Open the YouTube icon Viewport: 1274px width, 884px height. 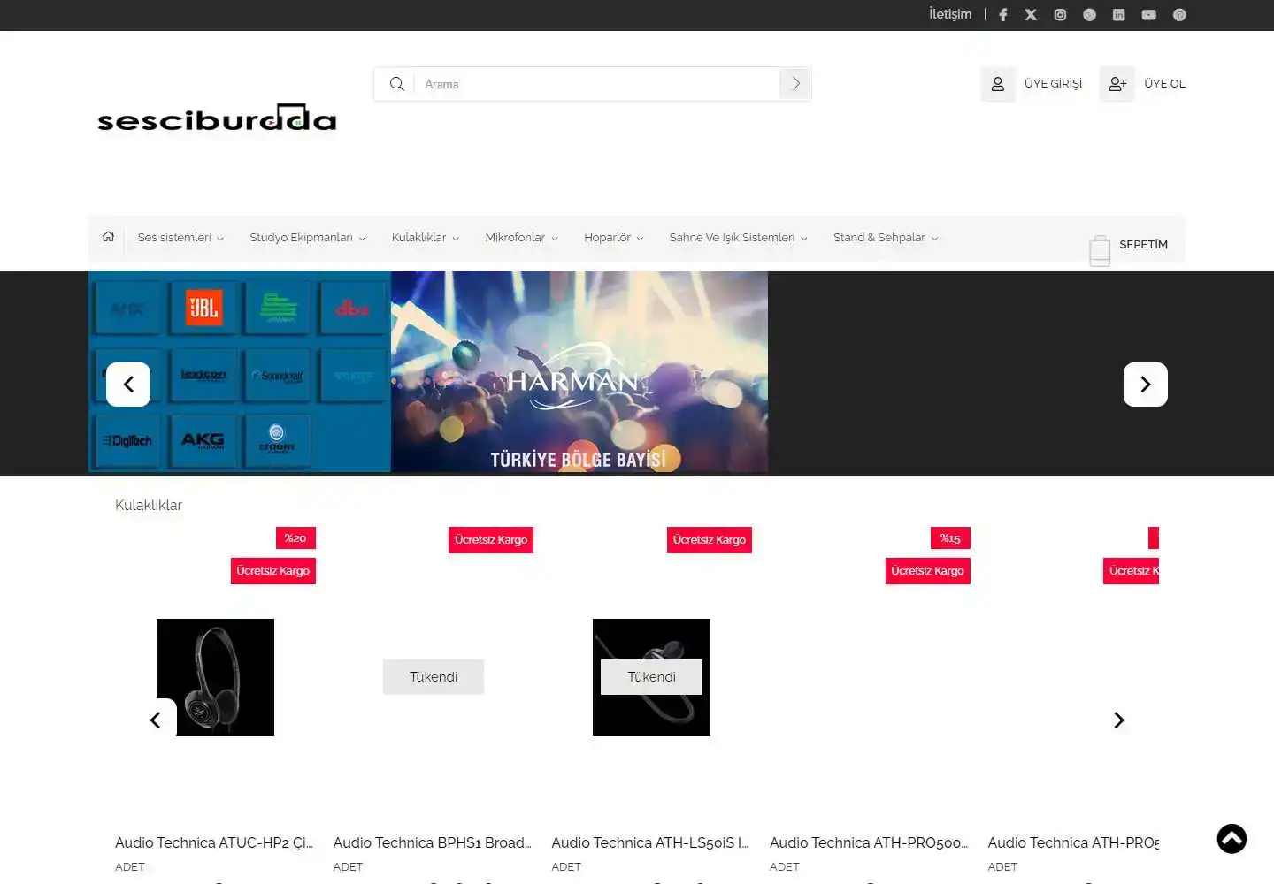(x=1148, y=15)
